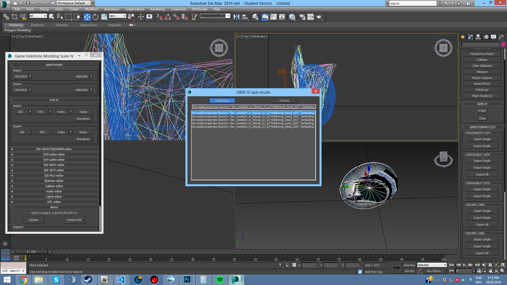Image resolution: width=507 pixels, height=285 pixels.
Task: Open the Rendering menu
Action: 157,9
